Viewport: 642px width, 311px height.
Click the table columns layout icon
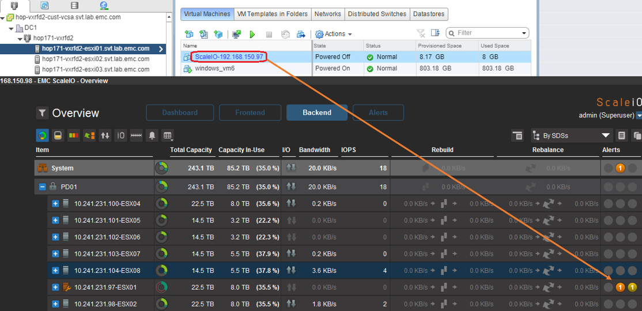(168, 136)
